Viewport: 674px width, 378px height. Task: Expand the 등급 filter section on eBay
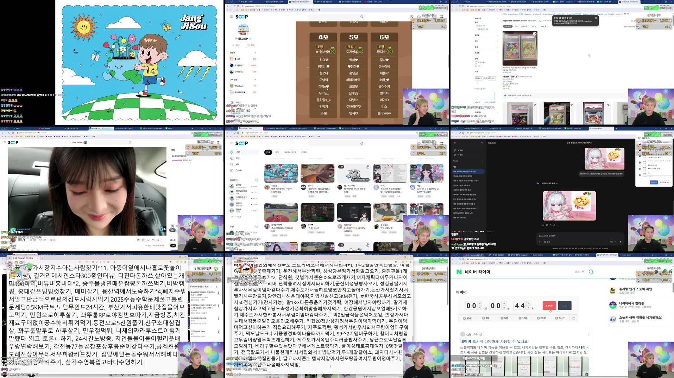tap(498, 47)
